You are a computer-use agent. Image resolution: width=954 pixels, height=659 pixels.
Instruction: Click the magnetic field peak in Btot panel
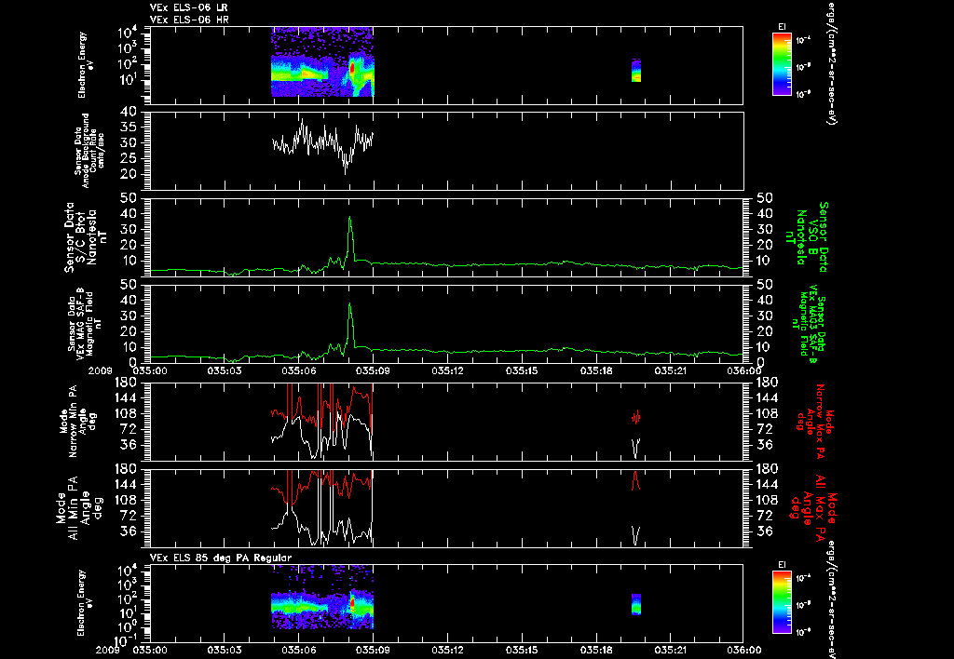coord(350,218)
